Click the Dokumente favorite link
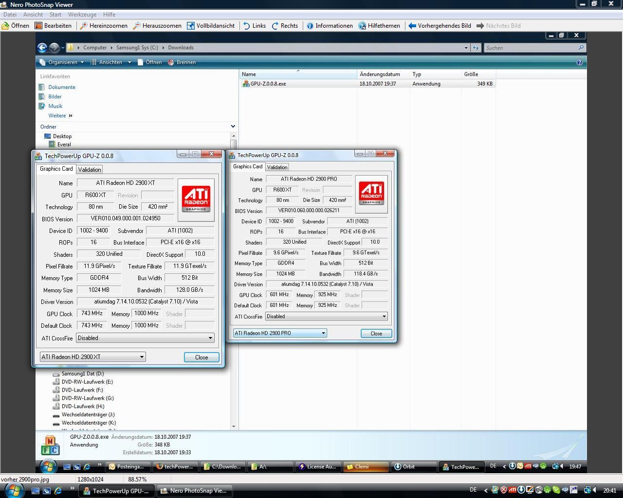 [61, 87]
